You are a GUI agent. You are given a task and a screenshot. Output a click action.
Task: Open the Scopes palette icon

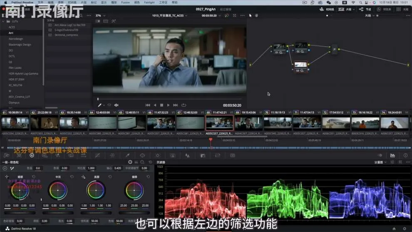(x=392, y=155)
